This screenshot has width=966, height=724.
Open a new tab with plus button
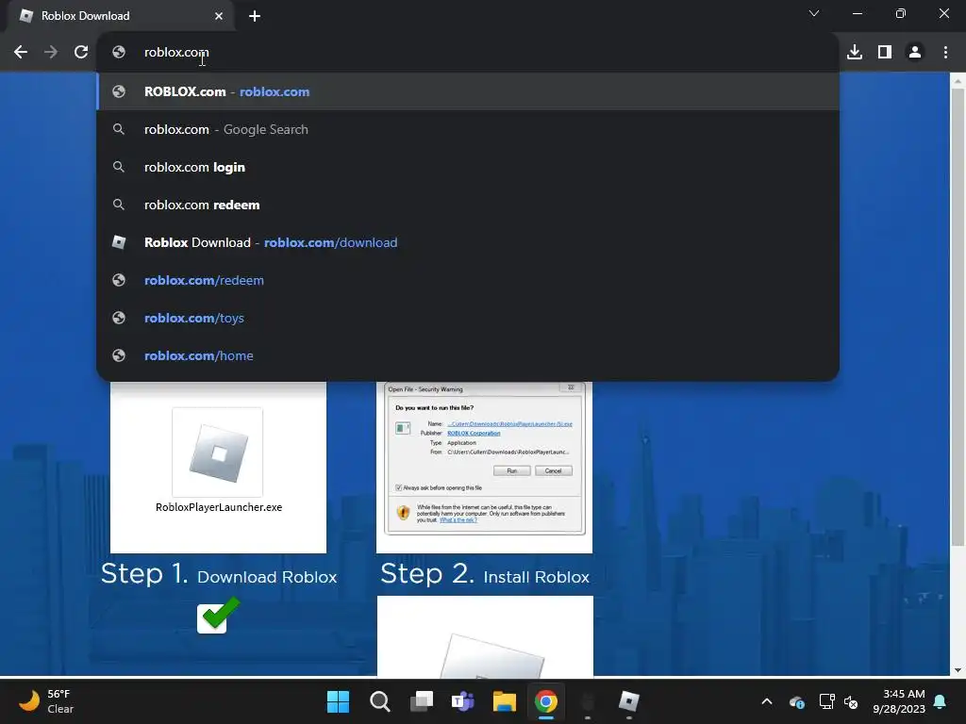pos(255,16)
